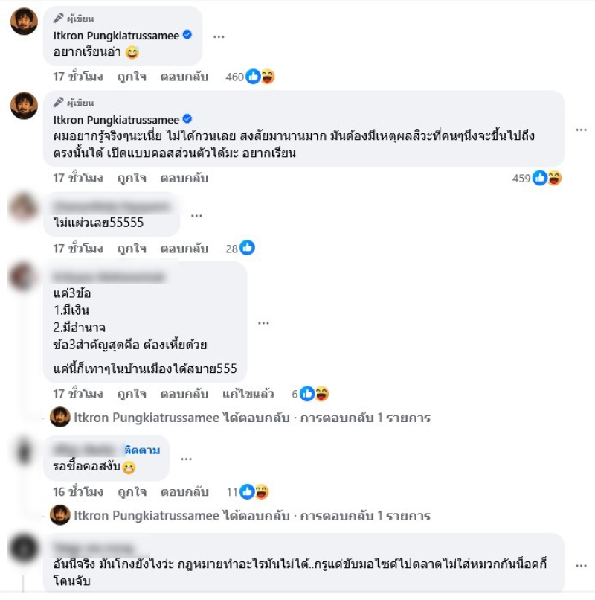
Task: Open options for long 'ผมอยากรู้จริงๆ' comment
Action: point(581,130)
